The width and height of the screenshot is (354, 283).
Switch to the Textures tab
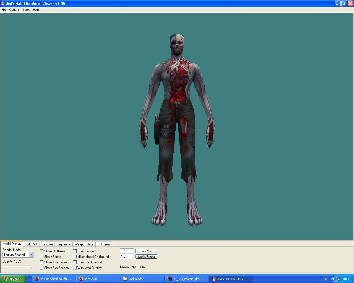[x=48, y=244]
